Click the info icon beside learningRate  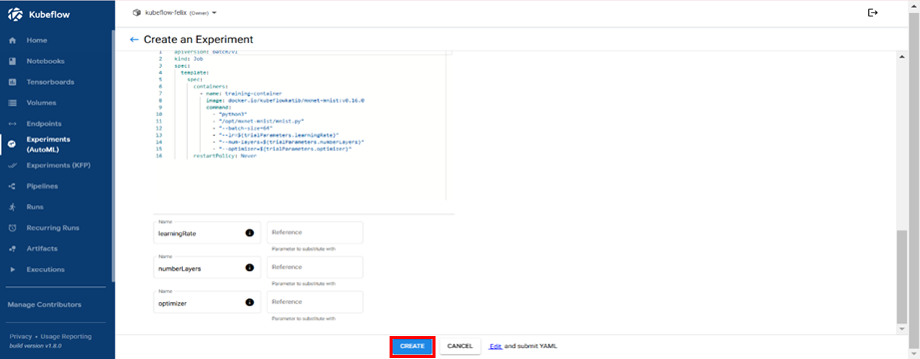pos(249,232)
